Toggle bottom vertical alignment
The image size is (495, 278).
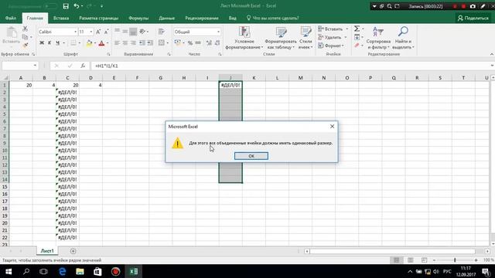pyautogui.click(x=133, y=32)
